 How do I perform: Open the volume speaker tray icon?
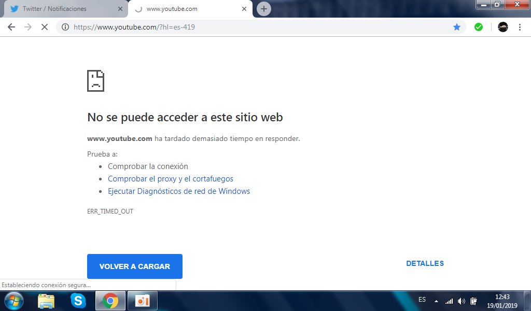[x=461, y=301]
